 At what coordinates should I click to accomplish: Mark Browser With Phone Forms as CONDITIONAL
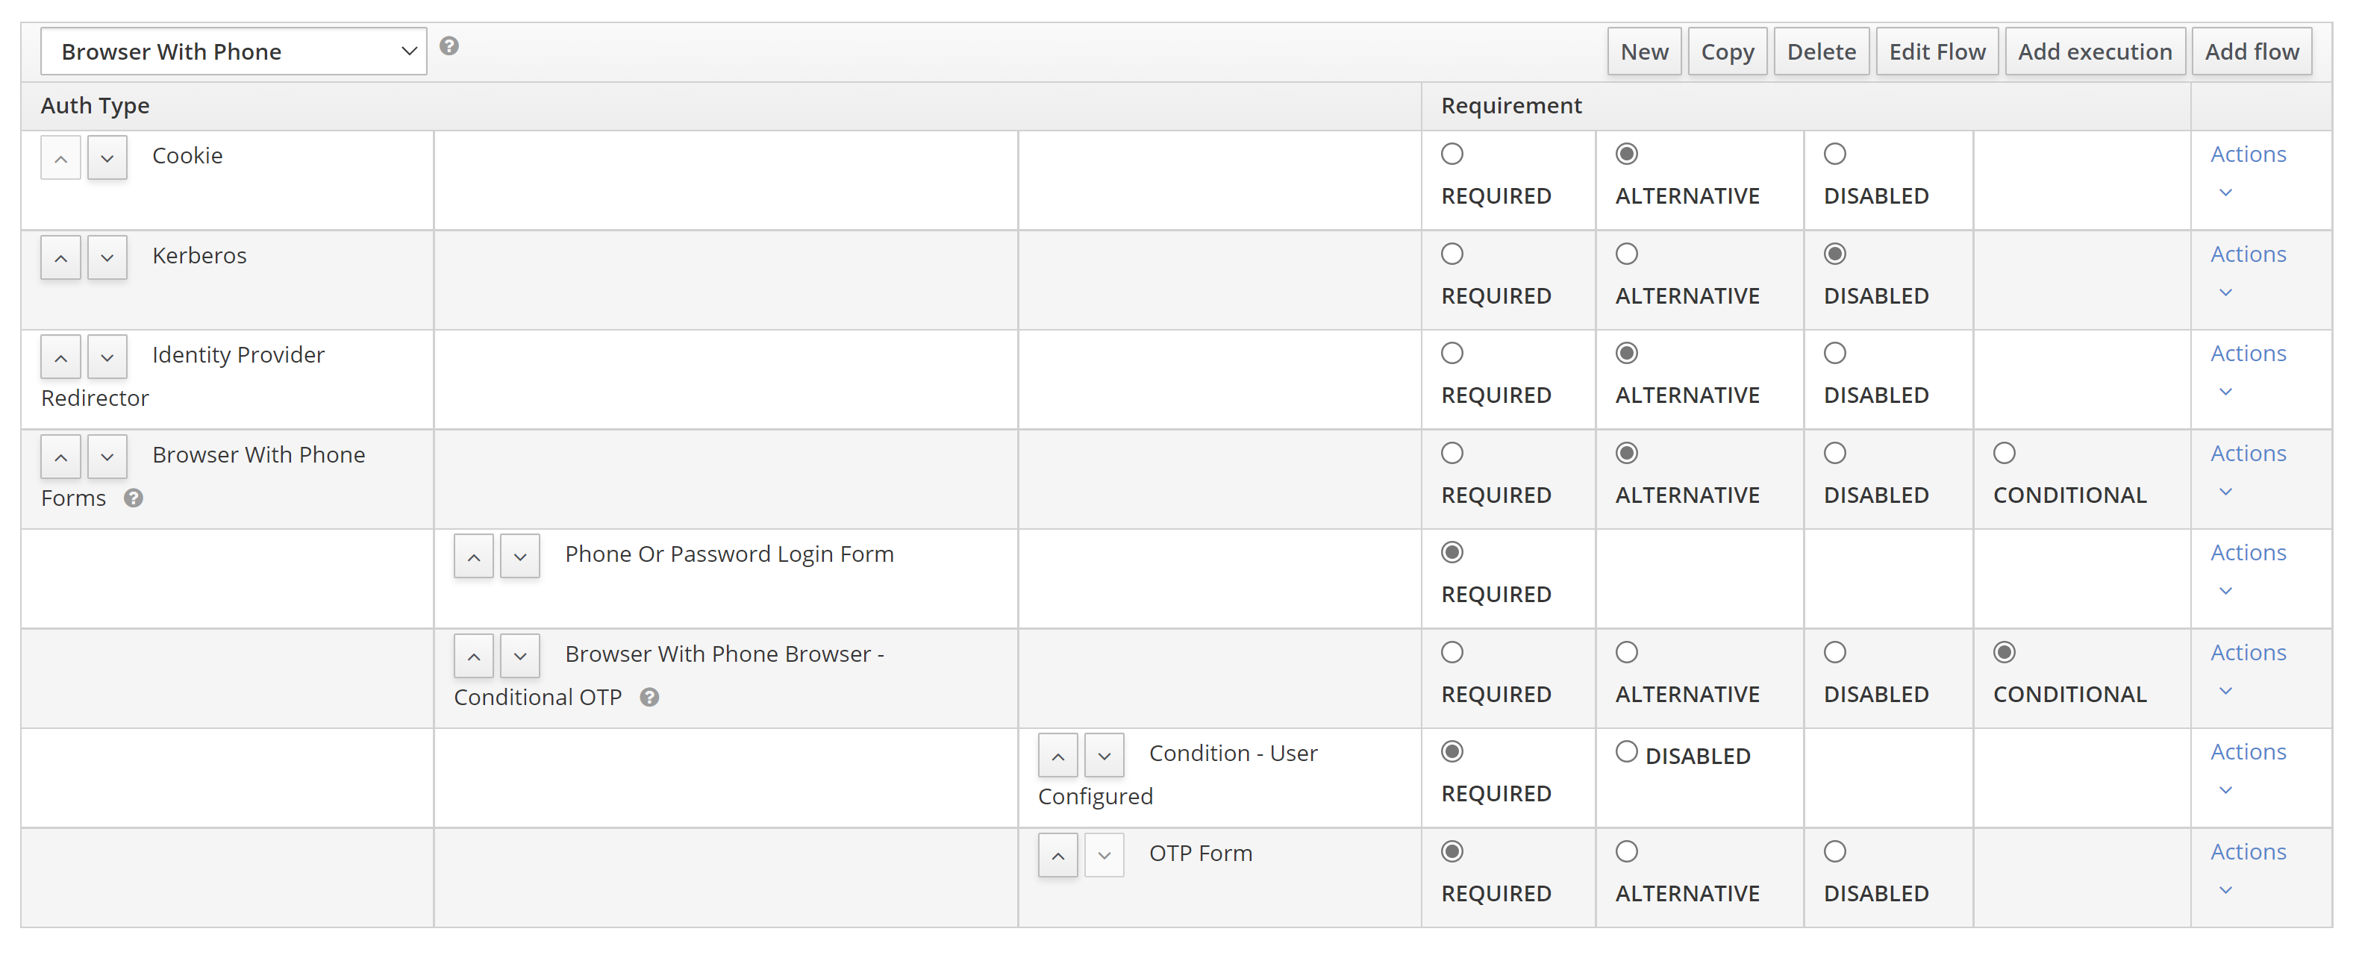[2004, 454]
